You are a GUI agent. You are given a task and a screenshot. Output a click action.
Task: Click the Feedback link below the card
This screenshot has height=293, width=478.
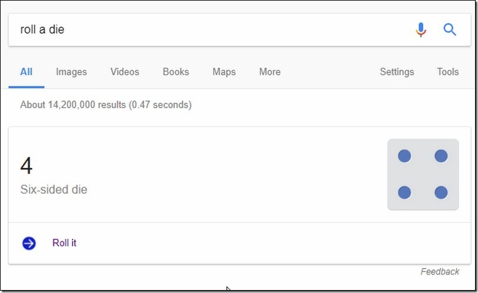pyautogui.click(x=440, y=272)
